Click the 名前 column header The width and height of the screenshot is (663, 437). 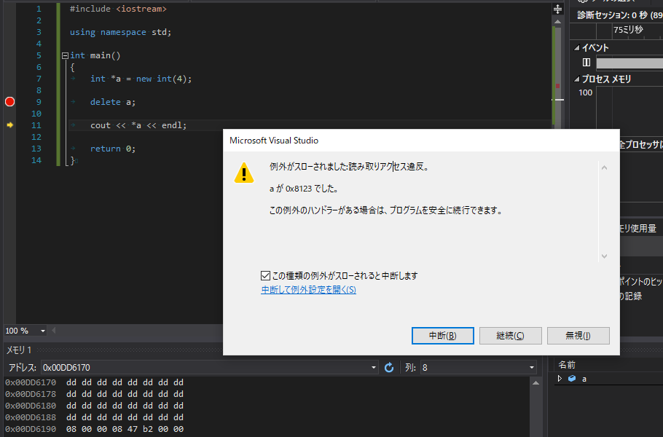coord(567,365)
